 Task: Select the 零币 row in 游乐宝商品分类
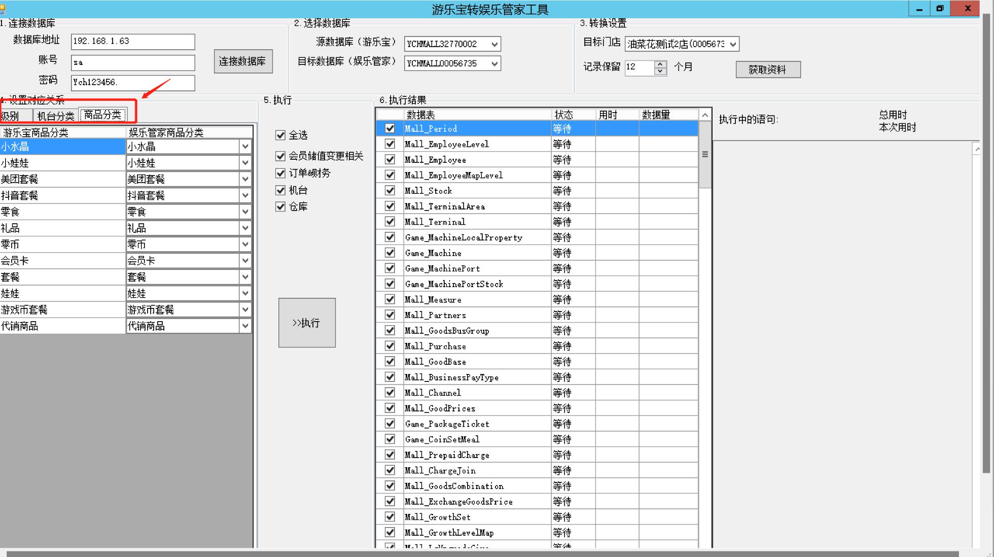tap(62, 245)
